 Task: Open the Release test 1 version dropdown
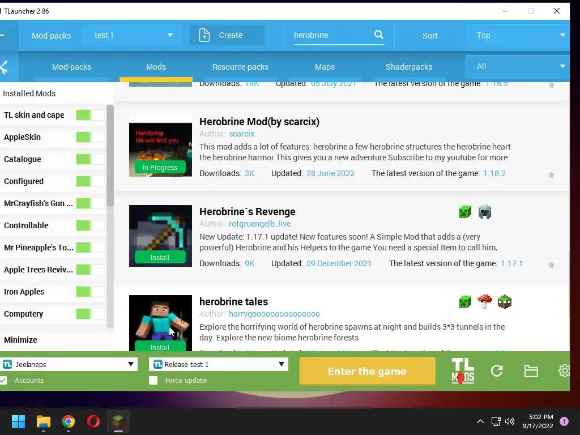pyautogui.click(x=219, y=364)
